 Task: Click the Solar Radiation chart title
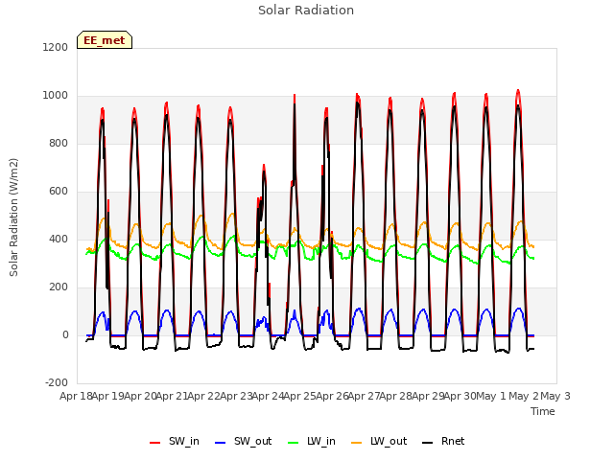tap(306, 11)
